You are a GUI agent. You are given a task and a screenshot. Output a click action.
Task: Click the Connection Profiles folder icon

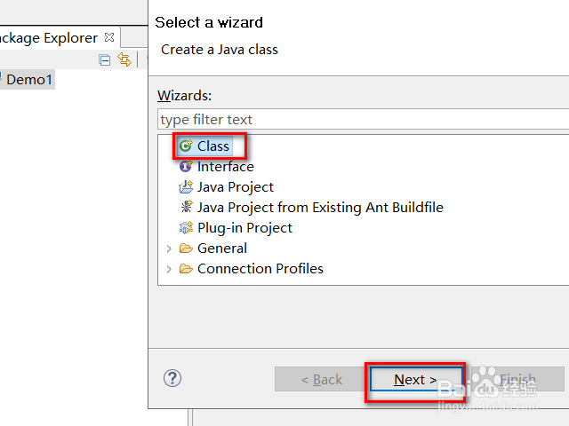pyautogui.click(x=186, y=269)
